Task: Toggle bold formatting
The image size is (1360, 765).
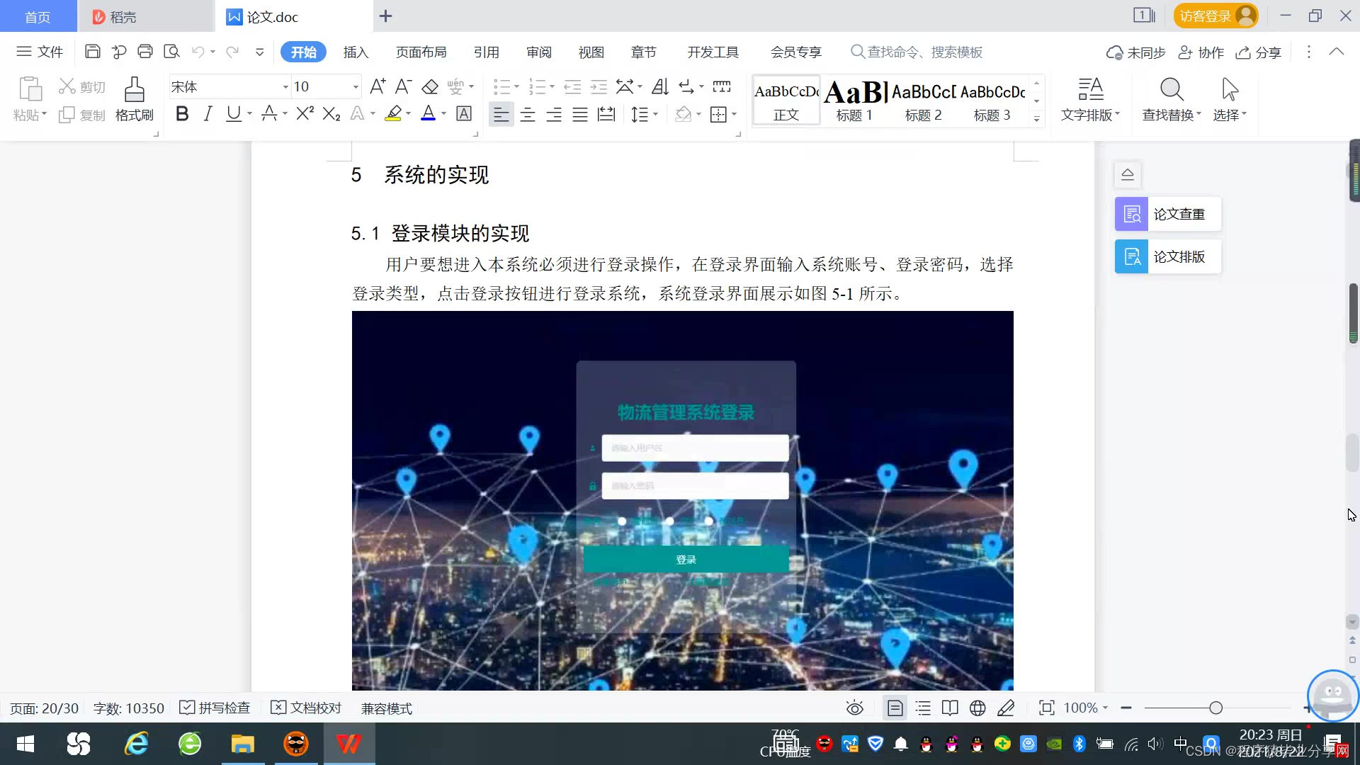Action: pyautogui.click(x=181, y=113)
